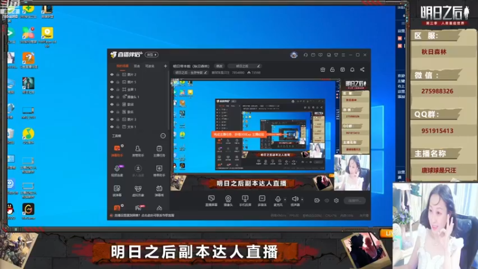Viewport: 478px width, 269px height.
Task: Select the third scene tab
Action: [x=150, y=66]
